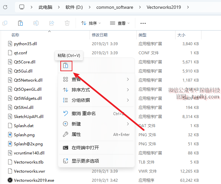Open the 分组依据 submenu in the context menu
Image resolution: width=221 pixels, height=184 pixels.
click(96, 100)
